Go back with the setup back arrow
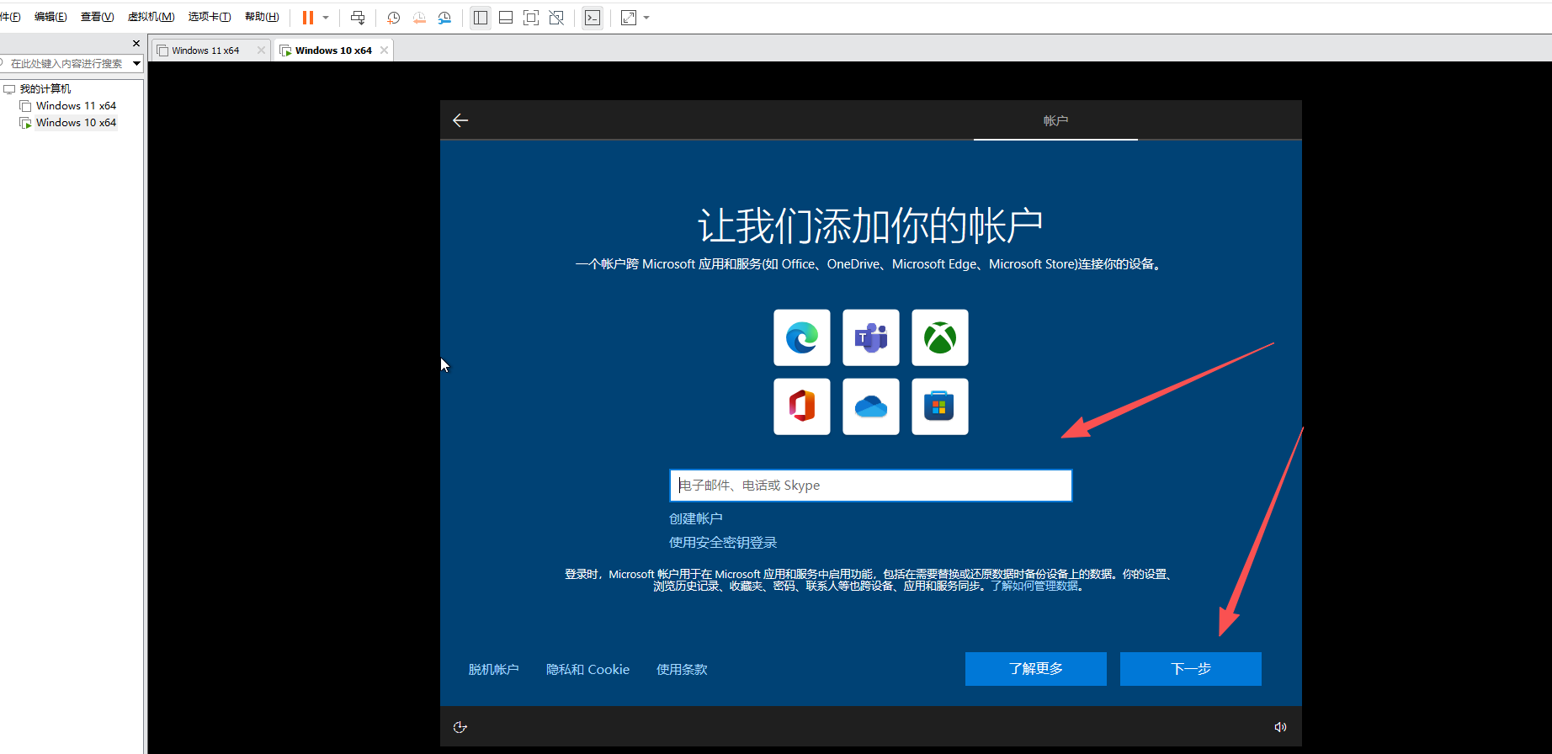 (460, 120)
